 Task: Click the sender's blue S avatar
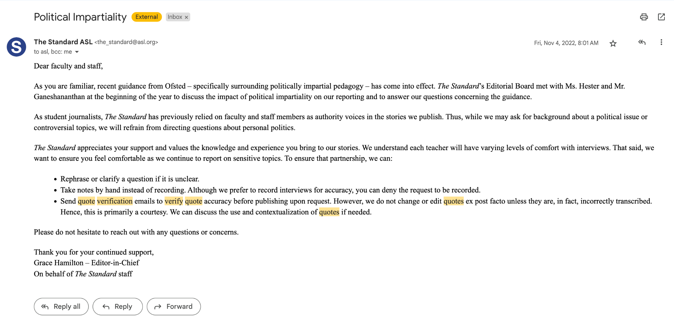[16, 47]
